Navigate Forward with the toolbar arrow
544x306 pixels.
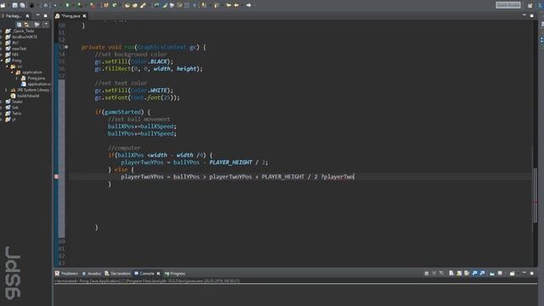tap(249, 5)
